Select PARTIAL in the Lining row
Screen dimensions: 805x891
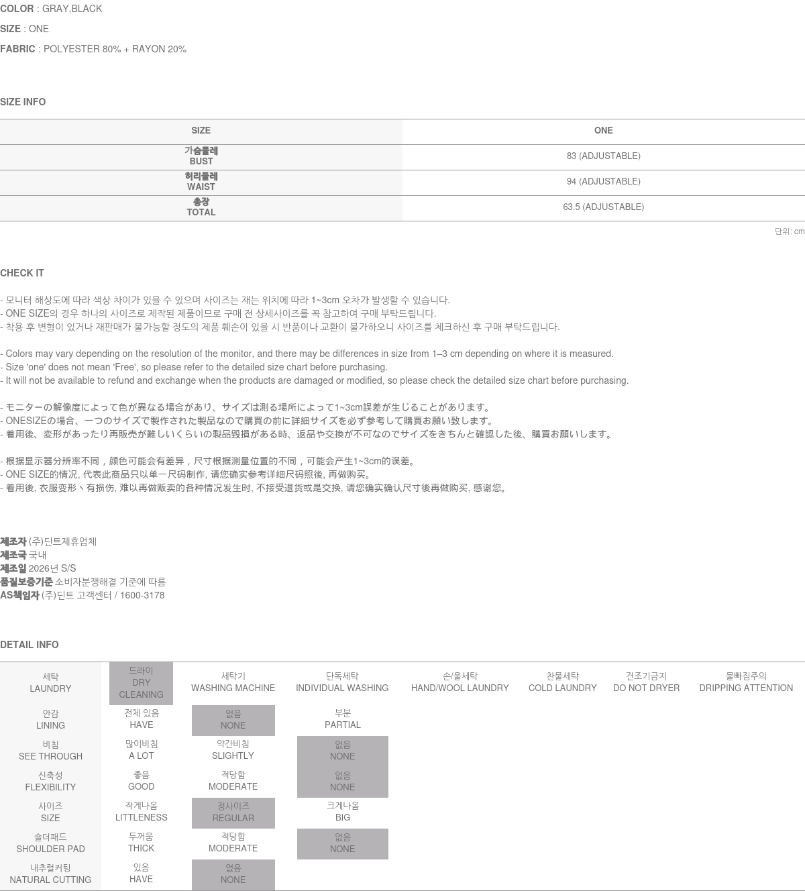pyautogui.click(x=342, y=719)
